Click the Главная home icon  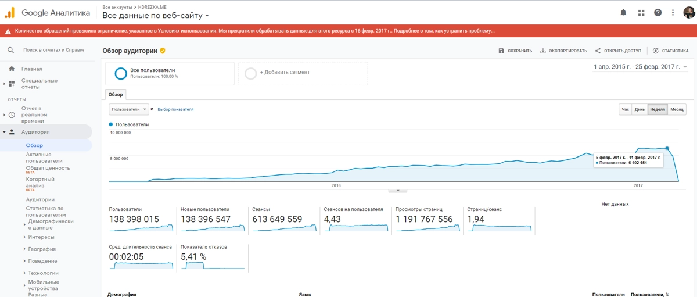12,69
